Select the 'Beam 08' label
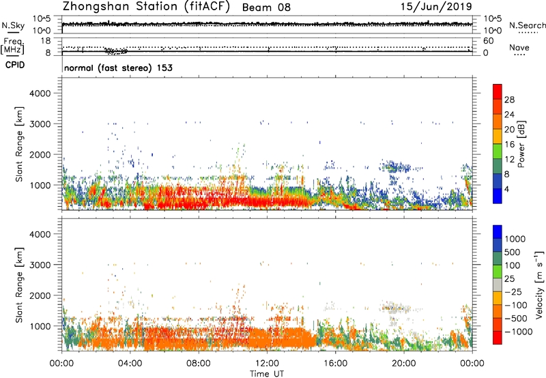This screenshot has height=378, width=546. click(x=266, y=8)
